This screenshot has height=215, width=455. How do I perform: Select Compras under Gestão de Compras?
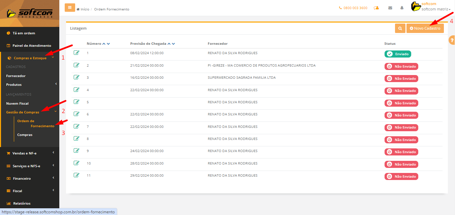(x=25, y=135)
